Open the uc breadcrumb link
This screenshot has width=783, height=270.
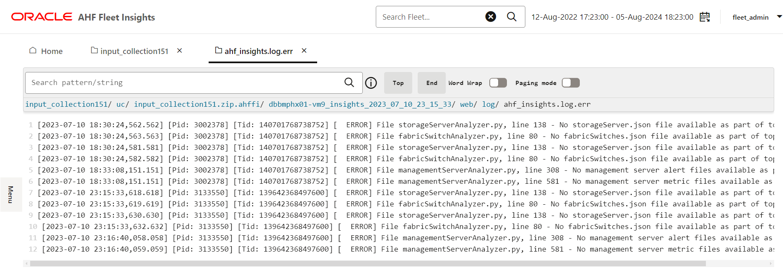[121, 104]
